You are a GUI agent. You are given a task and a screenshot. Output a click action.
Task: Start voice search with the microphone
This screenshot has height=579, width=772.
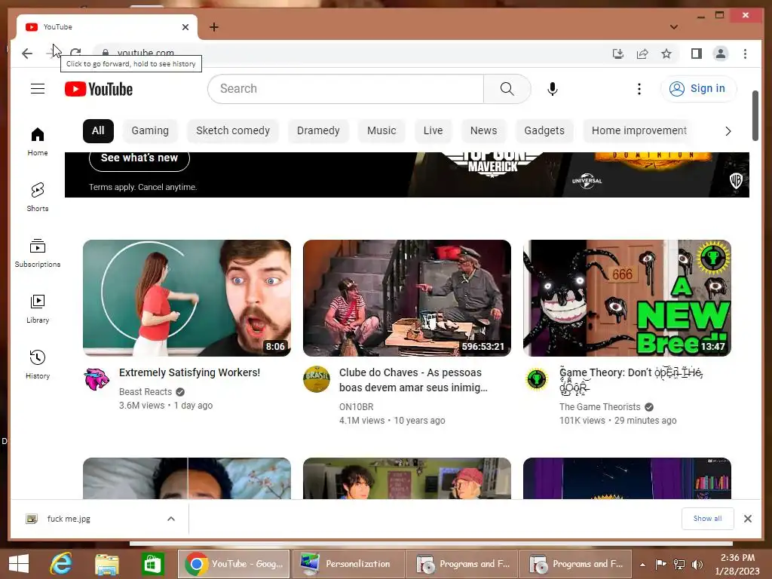(x=553, y=89)
